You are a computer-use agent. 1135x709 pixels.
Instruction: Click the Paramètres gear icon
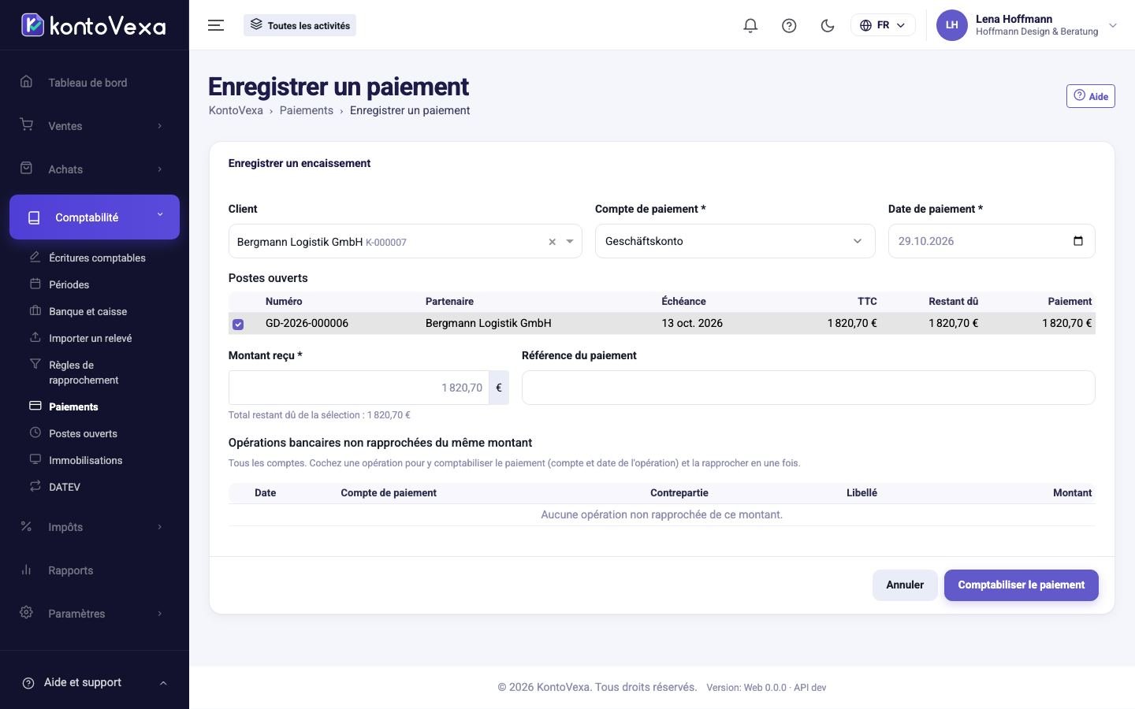pos(26,613)
